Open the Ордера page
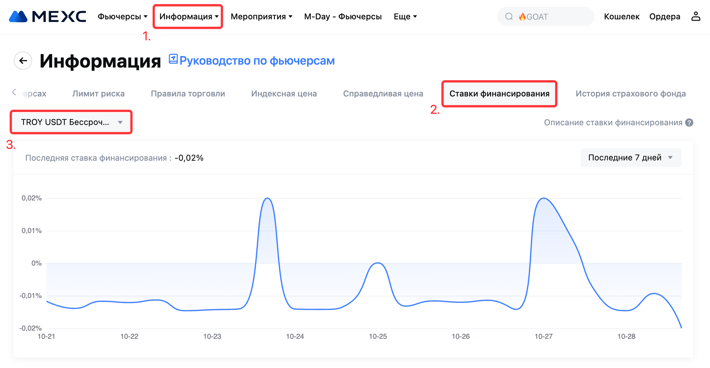710x368 pixels. (664, 16)
